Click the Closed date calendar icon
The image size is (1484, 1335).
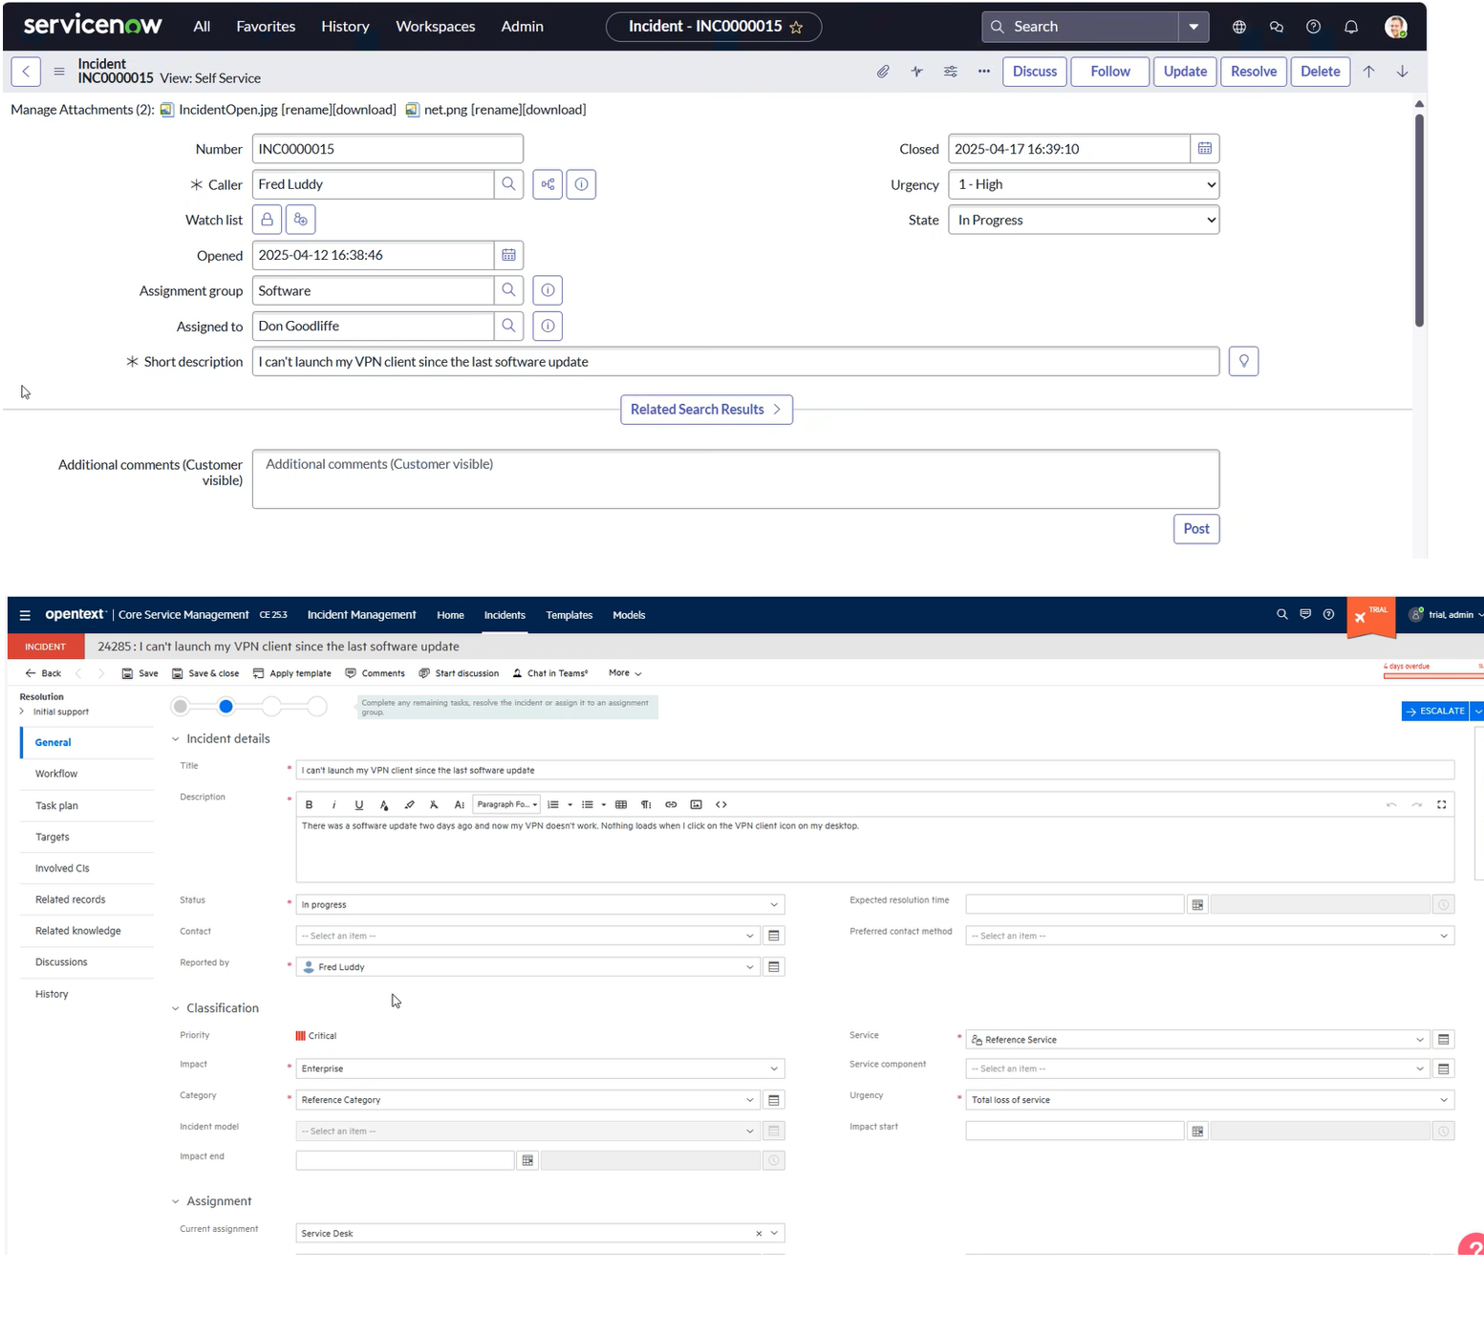[x=1205, y=149]
